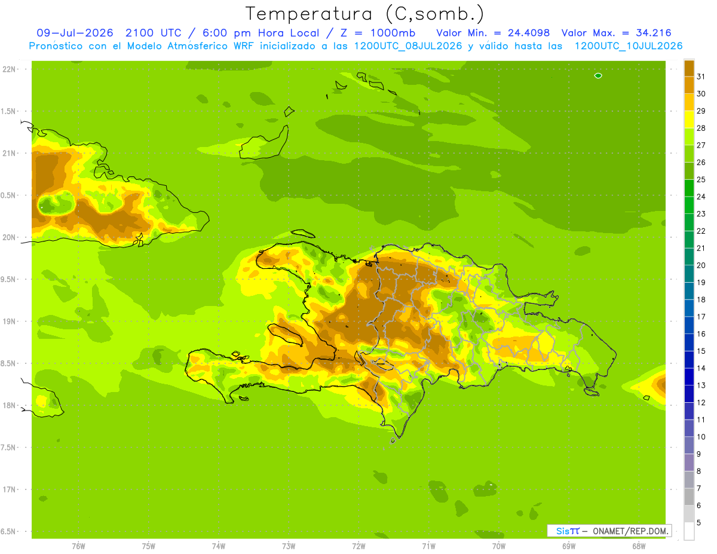Click the "18N" latitude axis label
Screen dimensions: 717x554
8,405
